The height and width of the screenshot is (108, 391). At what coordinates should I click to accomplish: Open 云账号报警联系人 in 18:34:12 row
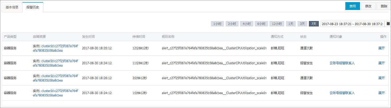click(x=342, y=63)
